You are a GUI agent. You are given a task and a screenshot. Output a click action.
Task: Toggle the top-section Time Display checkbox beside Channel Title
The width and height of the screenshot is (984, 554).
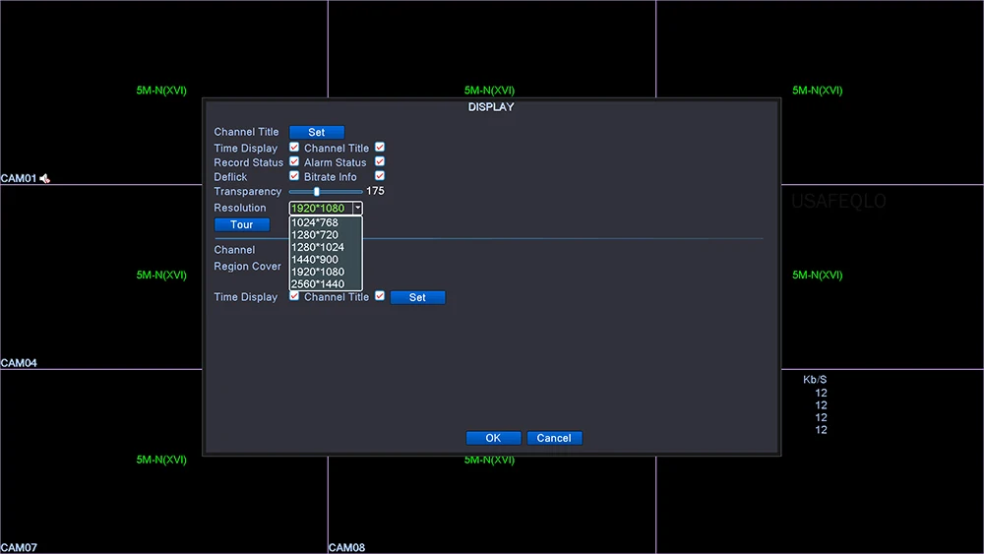[293, 147]
